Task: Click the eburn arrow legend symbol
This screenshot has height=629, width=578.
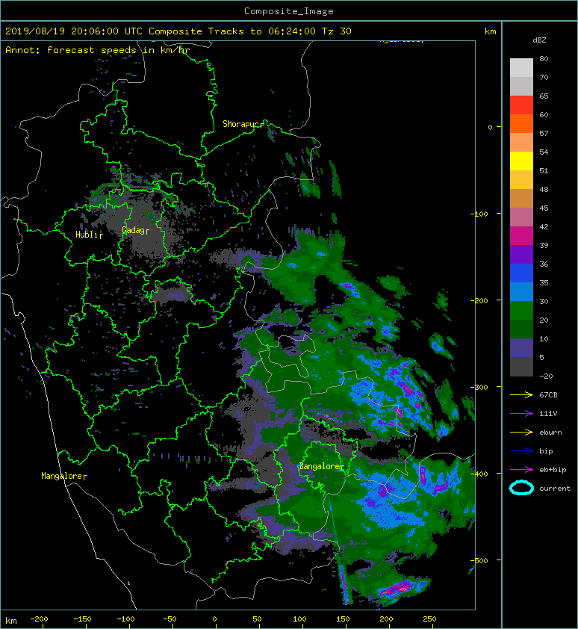Action: tap(521, 433)
